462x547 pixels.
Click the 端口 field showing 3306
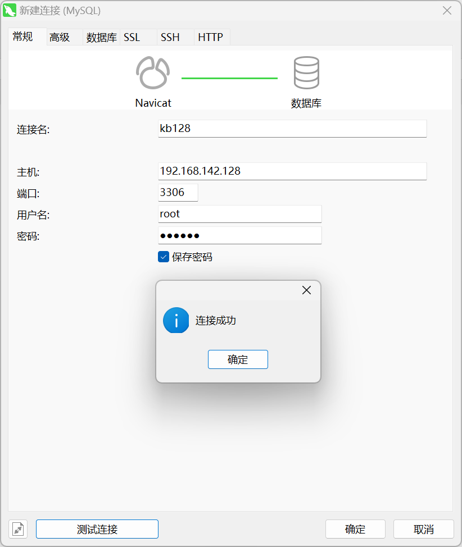click(178, 193)
